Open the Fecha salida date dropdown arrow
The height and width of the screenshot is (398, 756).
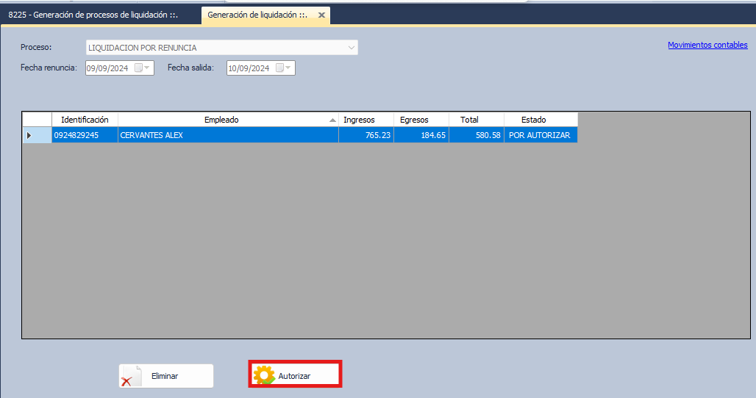(289, 68)
